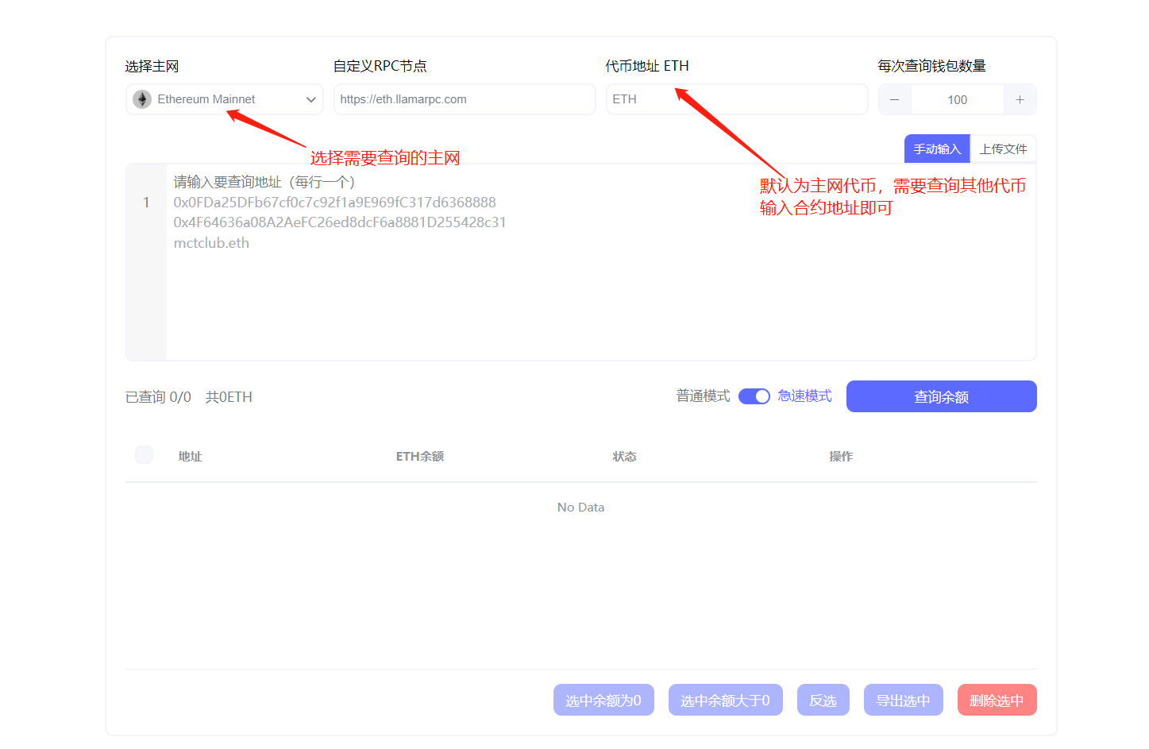Image resolution: width=1149 pixels, height=749 pixels.
Task: Click the minus icon to decrease wallet query count
Action: click(893, 98)
